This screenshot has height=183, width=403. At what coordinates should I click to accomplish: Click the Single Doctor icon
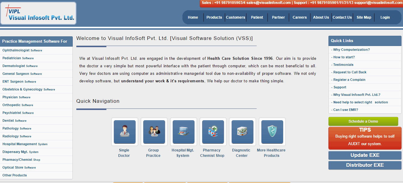[x=125, y=132]
